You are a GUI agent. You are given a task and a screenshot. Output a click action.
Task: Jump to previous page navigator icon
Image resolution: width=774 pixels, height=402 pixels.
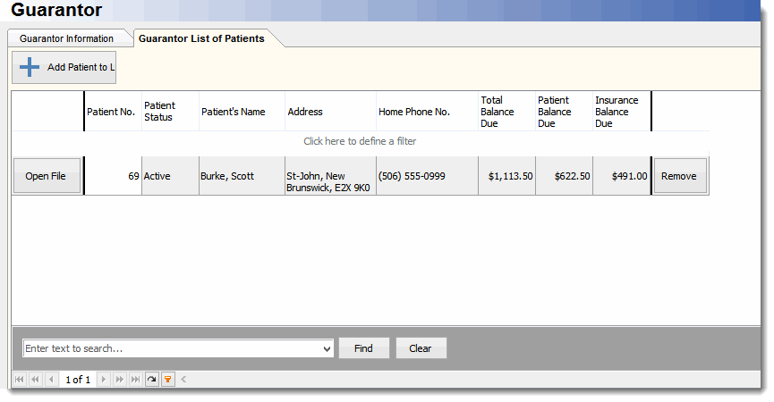tap(35, 380)
